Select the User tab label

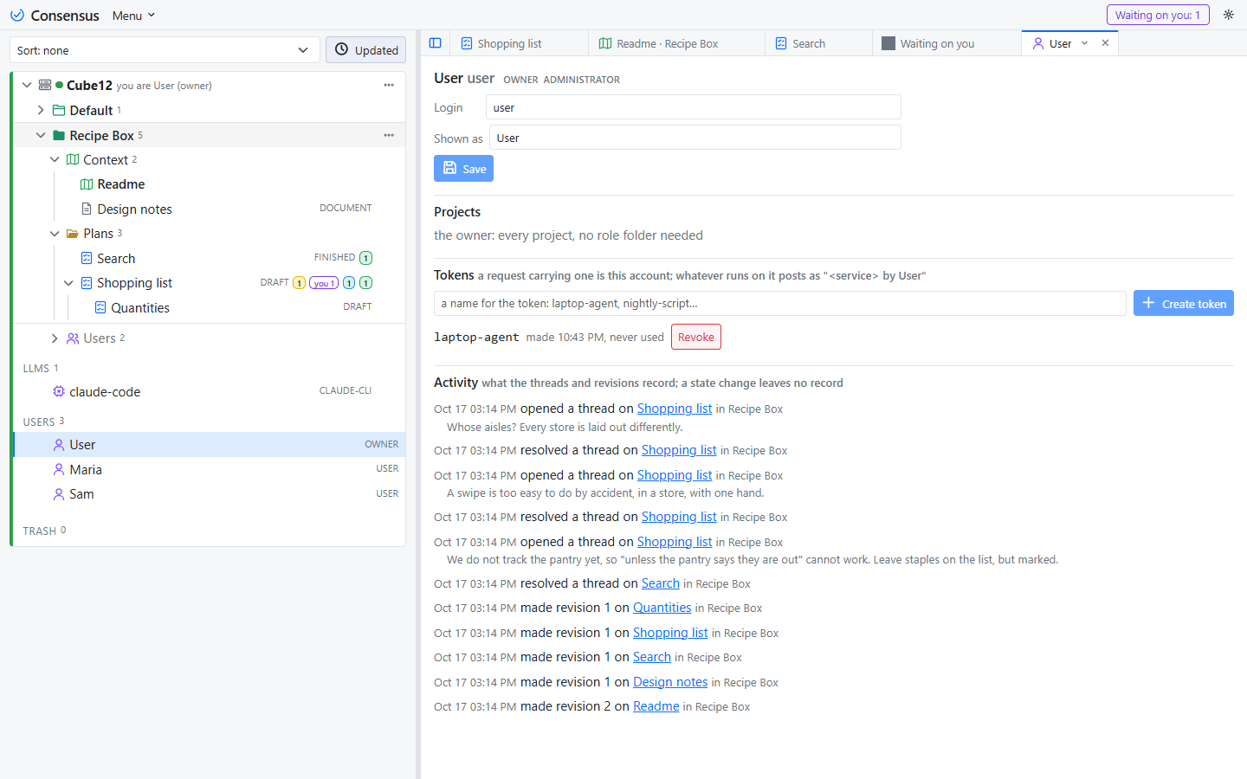point(1060,43)
